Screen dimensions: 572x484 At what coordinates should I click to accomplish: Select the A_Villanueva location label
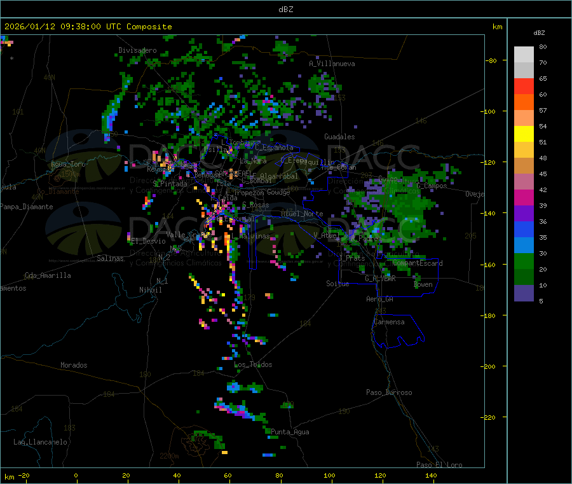coord(332,64)
